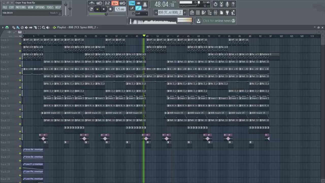Select the playlist draw pencil tool
Image resolution: width=325 pixels, height=183 pixels.
pyautogui.click(x=13, y=27)
